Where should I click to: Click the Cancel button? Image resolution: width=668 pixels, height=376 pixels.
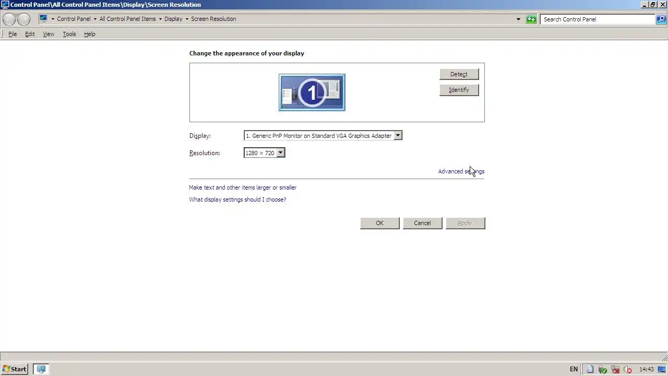click(423, 223)
